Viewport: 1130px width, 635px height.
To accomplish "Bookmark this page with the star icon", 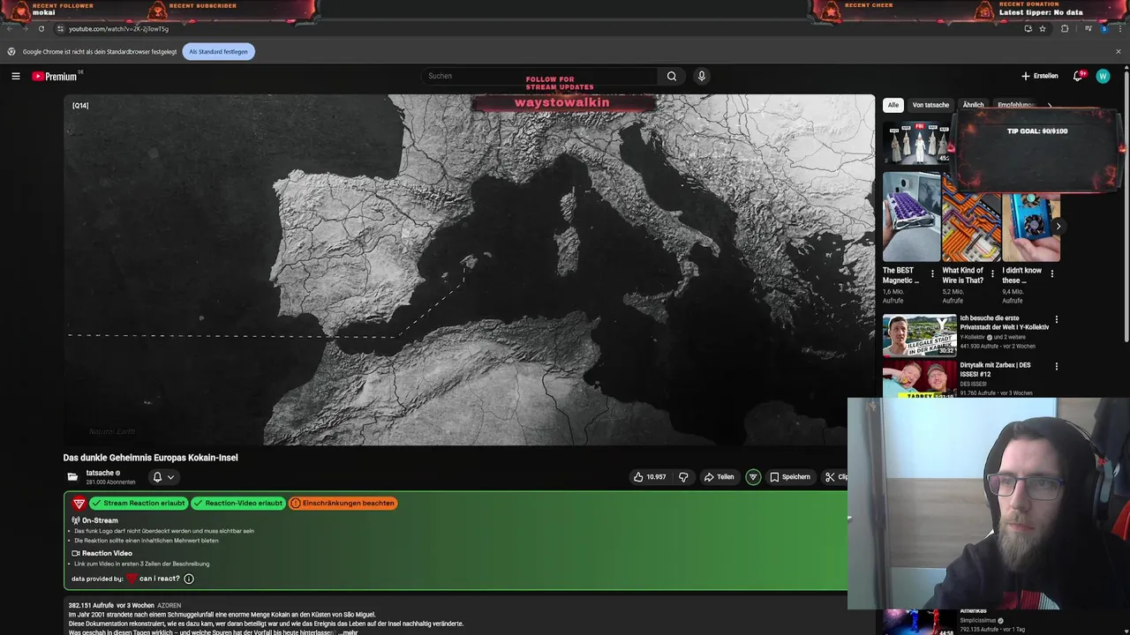I will [1043, 28].
